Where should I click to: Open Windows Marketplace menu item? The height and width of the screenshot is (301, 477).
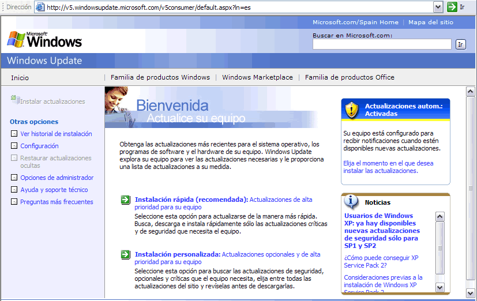coord(257,77)
